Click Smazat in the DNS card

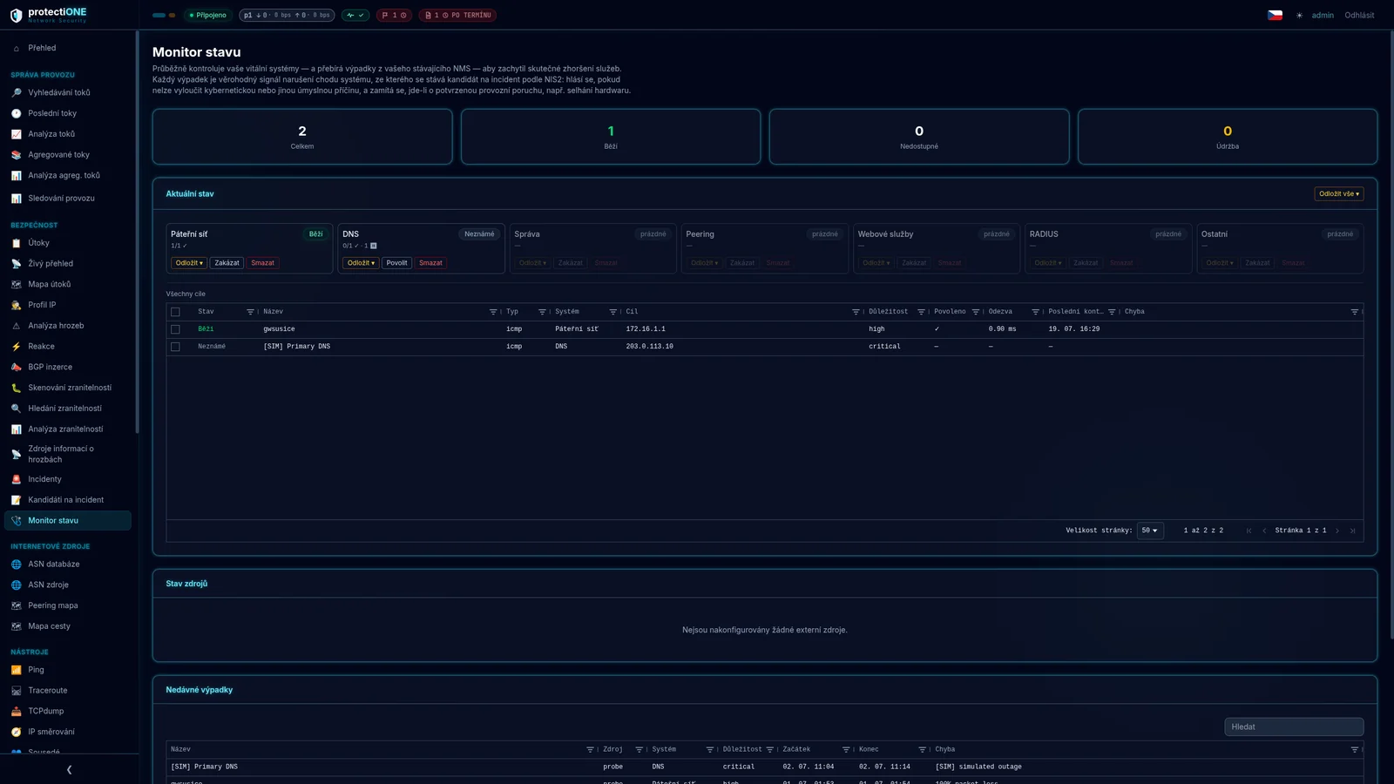coord(430,263)
